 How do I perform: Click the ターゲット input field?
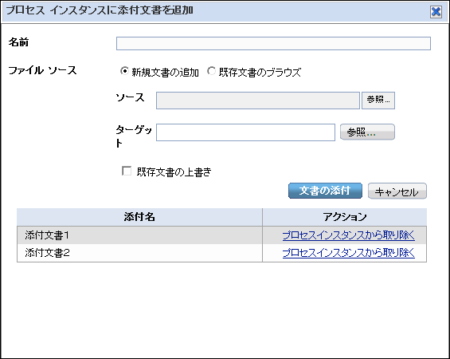click(x=245, y=132)
